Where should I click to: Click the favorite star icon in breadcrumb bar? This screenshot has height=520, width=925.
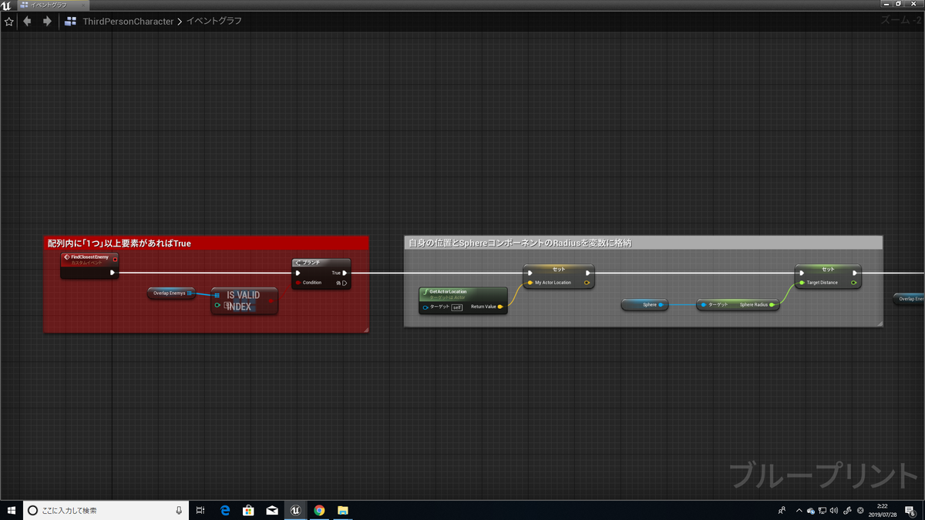click(8, 22)
